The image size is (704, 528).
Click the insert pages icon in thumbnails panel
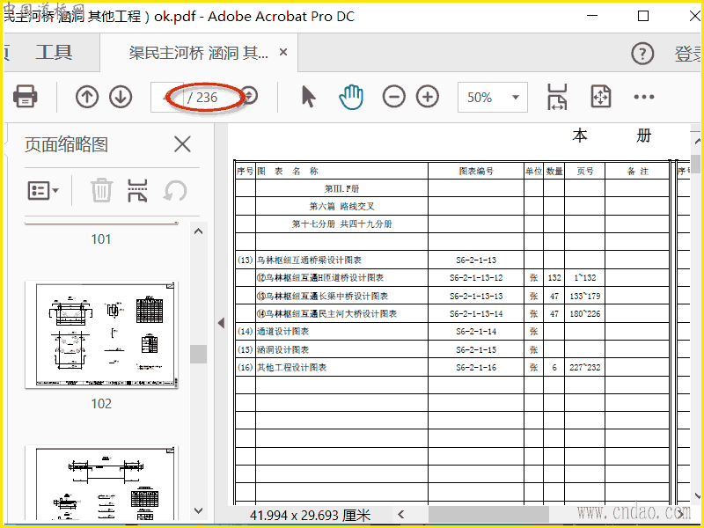137,190
